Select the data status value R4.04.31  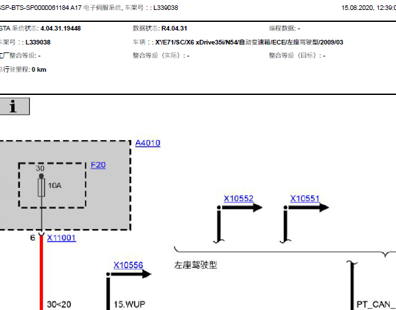point(174,29)
